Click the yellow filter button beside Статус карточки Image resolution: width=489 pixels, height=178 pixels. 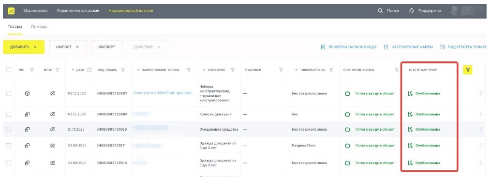click(x=468, y=70)
